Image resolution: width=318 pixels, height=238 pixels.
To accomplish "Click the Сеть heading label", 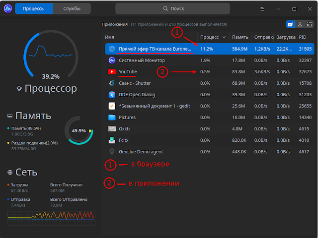I will [x=26, y=172].
